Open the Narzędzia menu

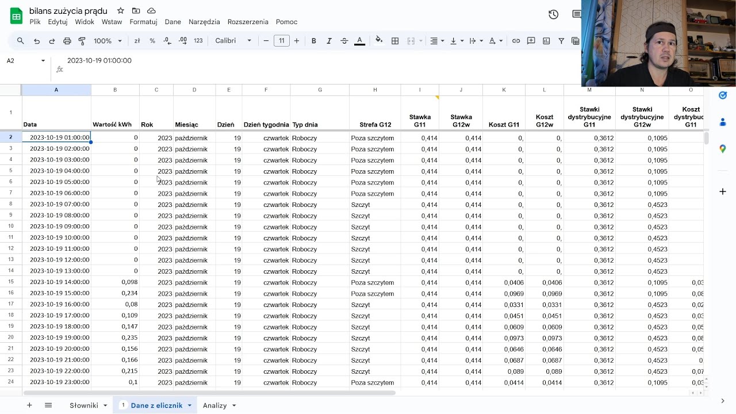click(x=204, y=22)
